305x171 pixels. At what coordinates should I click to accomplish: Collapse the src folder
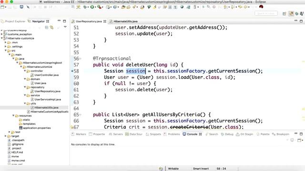tap(5, 50)
